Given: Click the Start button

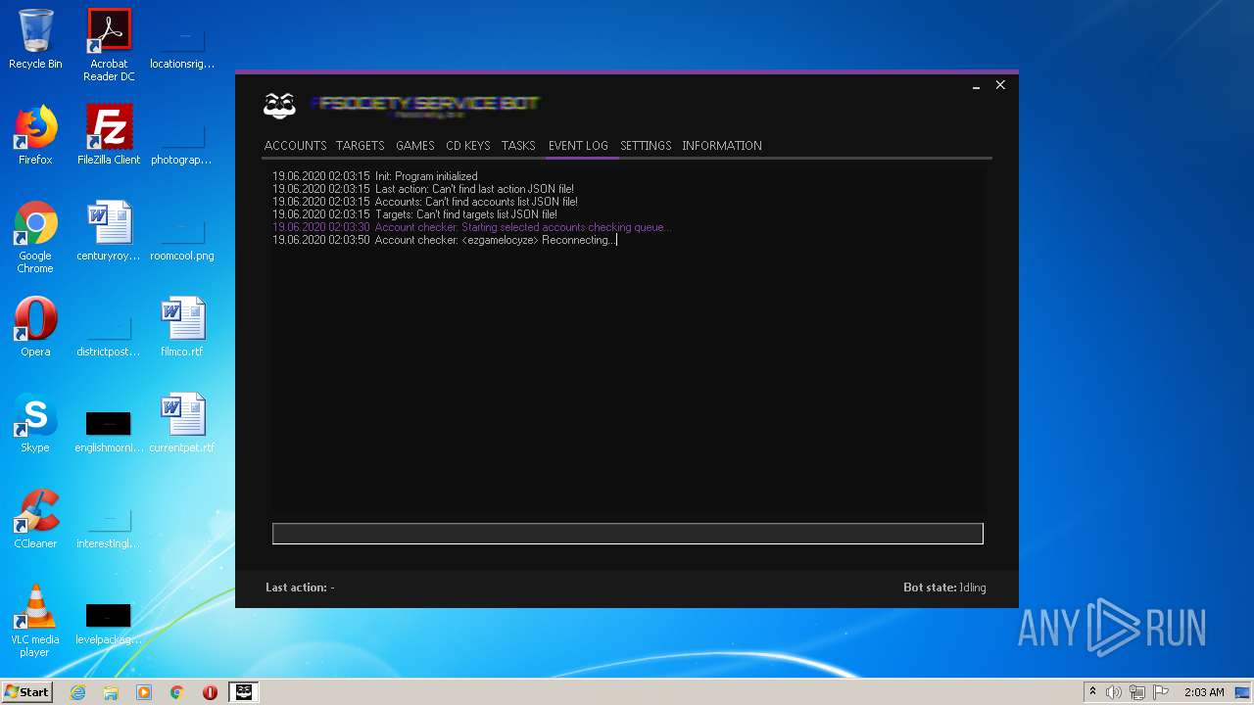Looking at the screenshot, I should click(26, 692).
